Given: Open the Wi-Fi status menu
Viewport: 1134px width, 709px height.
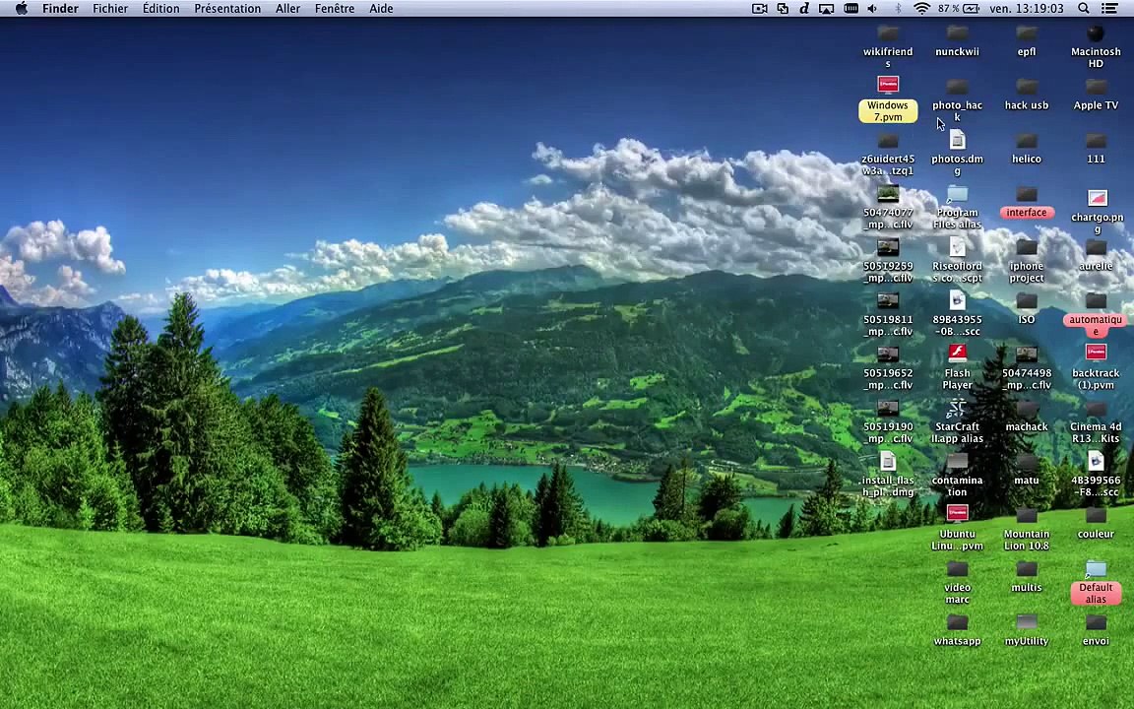Looking at the screenshot, I should (921, 9).
